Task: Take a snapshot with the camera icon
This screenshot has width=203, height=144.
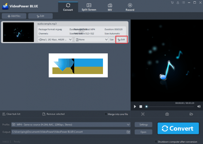Action: point(167,114)
